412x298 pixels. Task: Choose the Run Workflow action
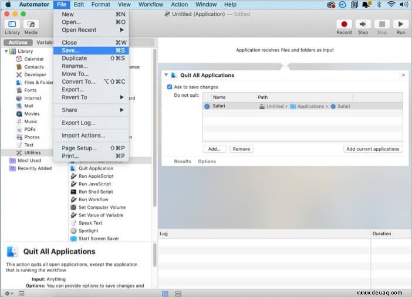click(x=93, y=199)
